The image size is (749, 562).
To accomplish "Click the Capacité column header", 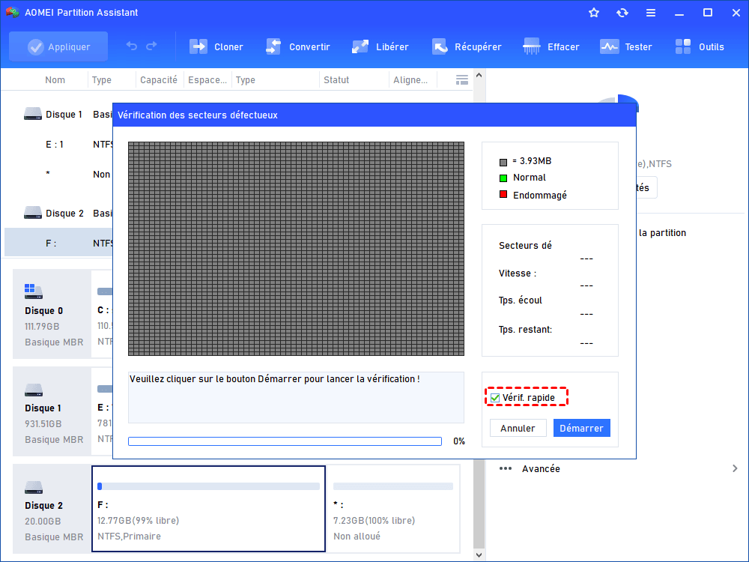I will (x=159, y=80).
